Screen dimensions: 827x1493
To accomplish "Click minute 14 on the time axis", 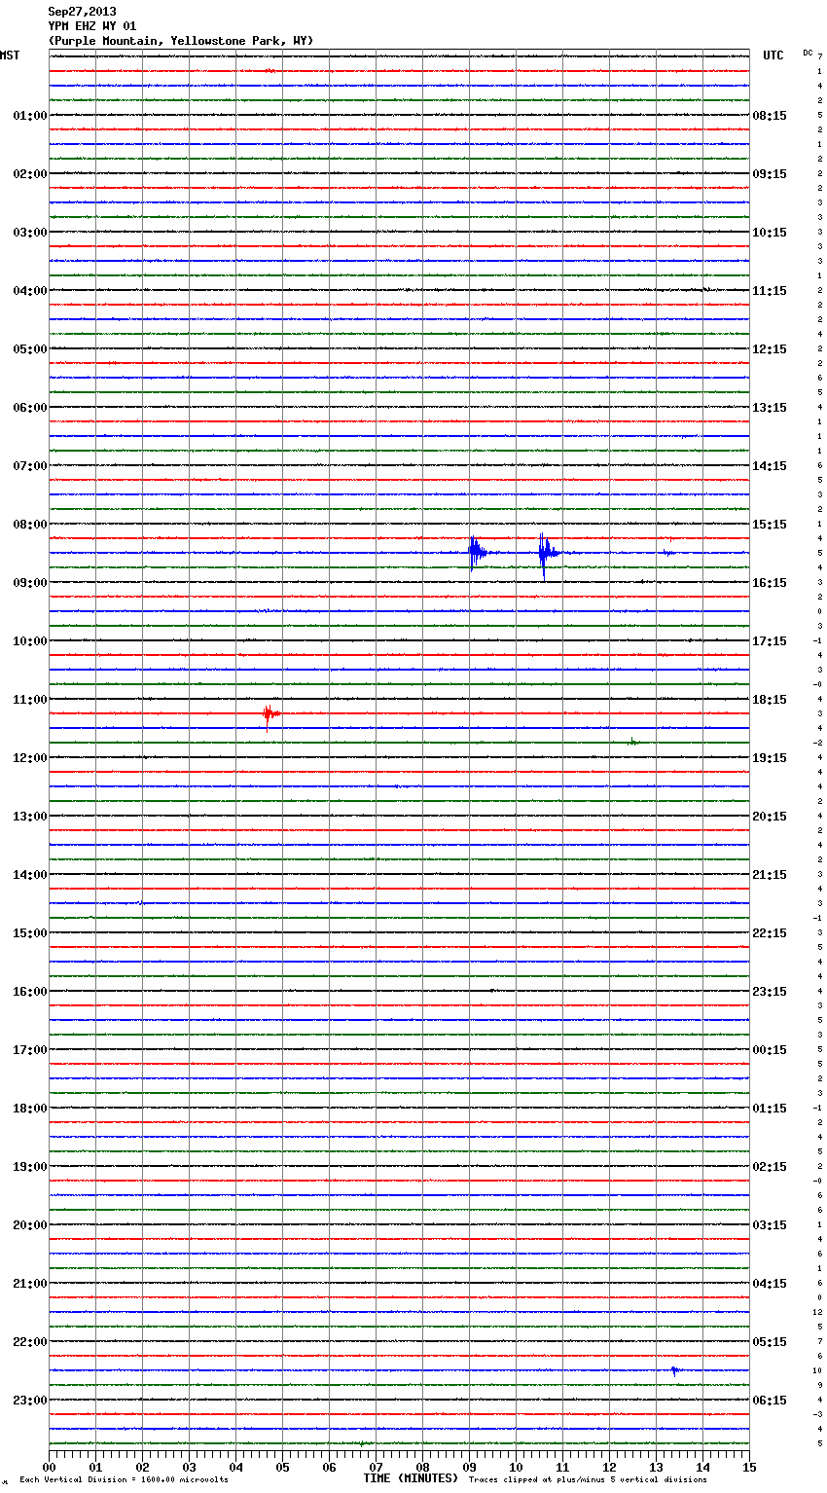I will (703, 1467).
